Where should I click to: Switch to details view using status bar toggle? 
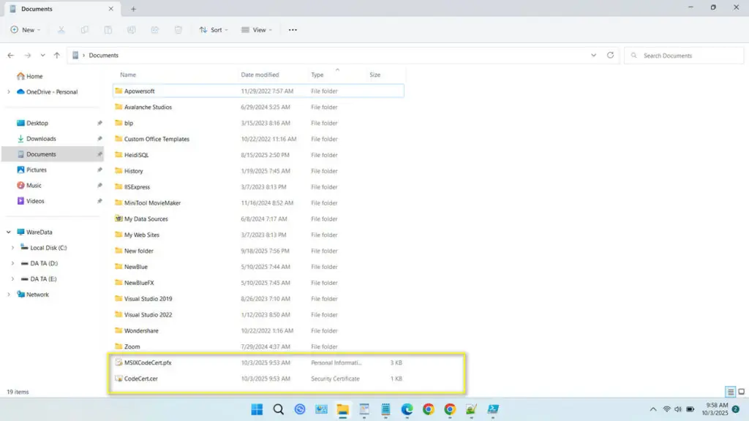(729, 392)
